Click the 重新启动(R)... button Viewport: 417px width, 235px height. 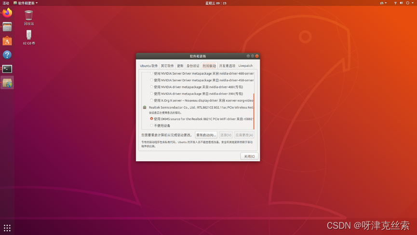tap(206, 135)
